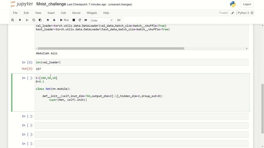Click the (unsaved changes) status text
The image size is (264, 148).
click(x=120, y=5)
